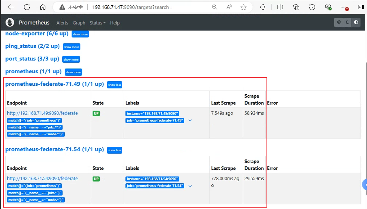Viewport: 367px width, 209px height.
Task: Open the browser extensions puzzle icon
Action: (263, 7)
